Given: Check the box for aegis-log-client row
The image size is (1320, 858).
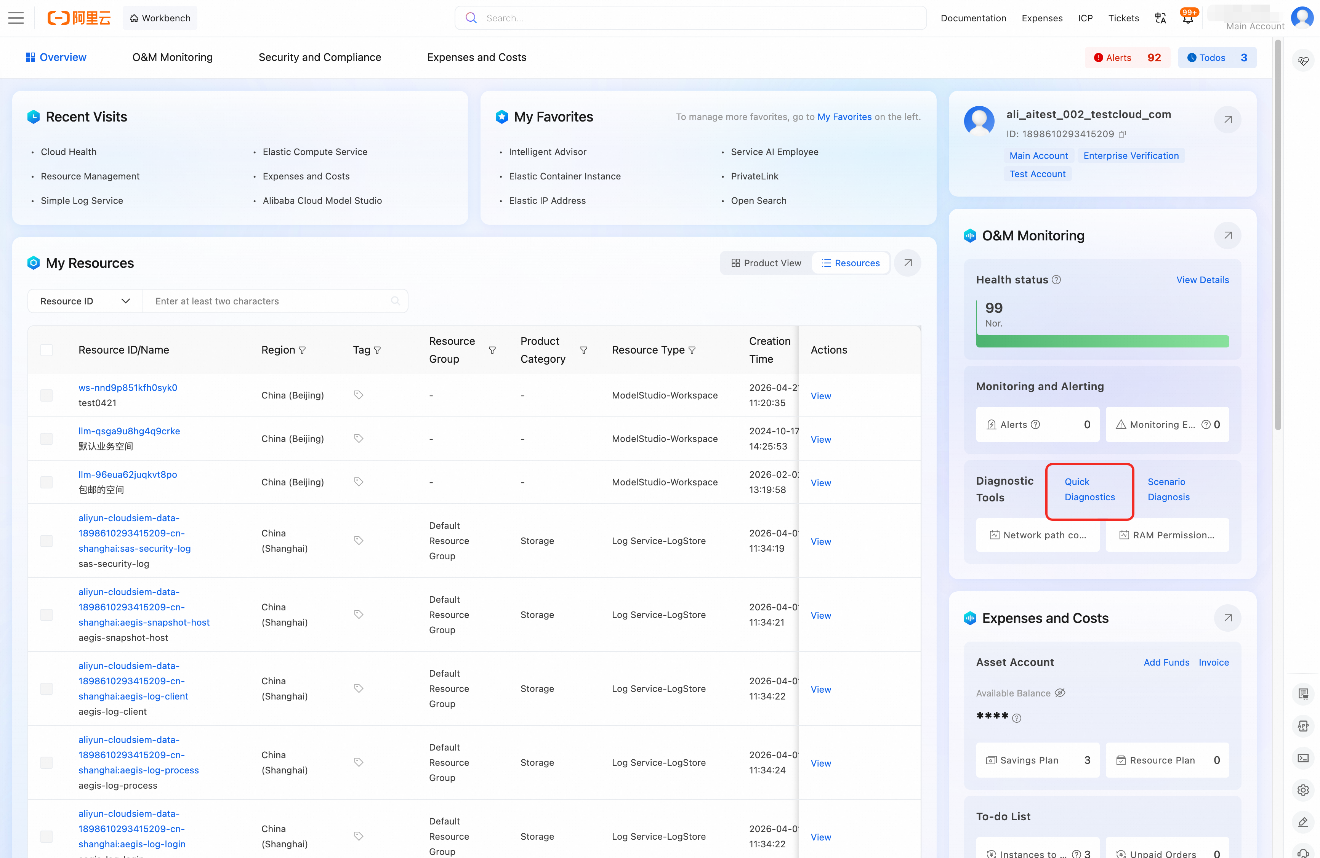Looking at the screenshot, I should click(46, 689).
